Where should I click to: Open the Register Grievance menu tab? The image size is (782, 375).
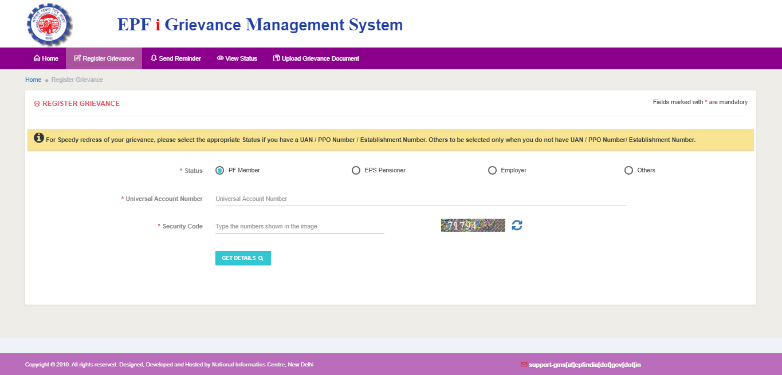104,58
